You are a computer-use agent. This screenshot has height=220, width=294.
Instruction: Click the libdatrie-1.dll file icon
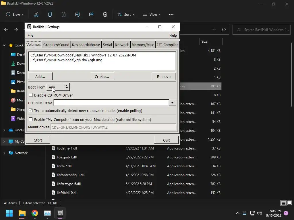53,148
